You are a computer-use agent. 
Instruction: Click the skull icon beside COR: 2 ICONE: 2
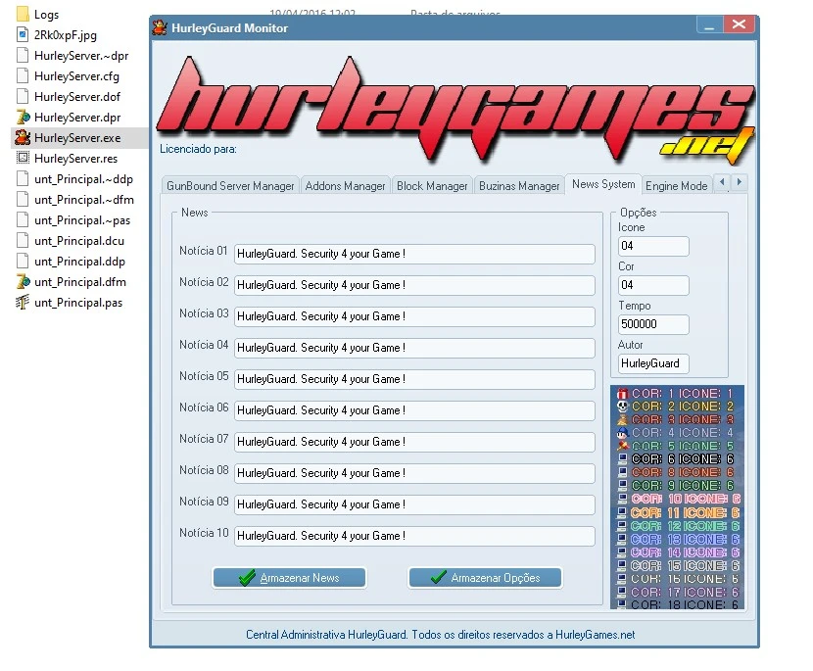[x=623, y=407]
